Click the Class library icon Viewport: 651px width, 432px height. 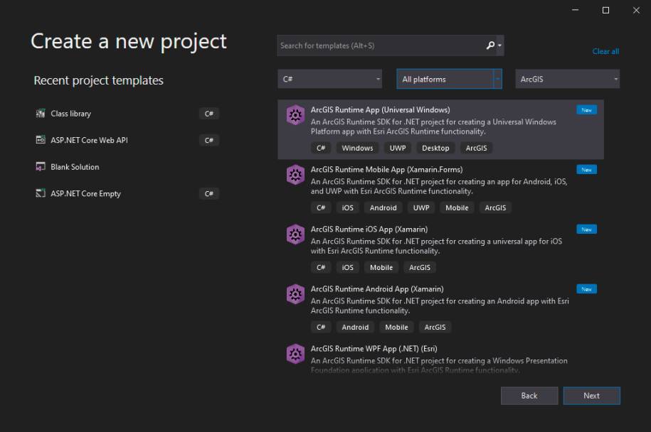[x=41, y=113]
